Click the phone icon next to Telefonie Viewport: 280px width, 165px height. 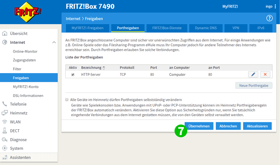pyautogui.click(x=5, y=104)
